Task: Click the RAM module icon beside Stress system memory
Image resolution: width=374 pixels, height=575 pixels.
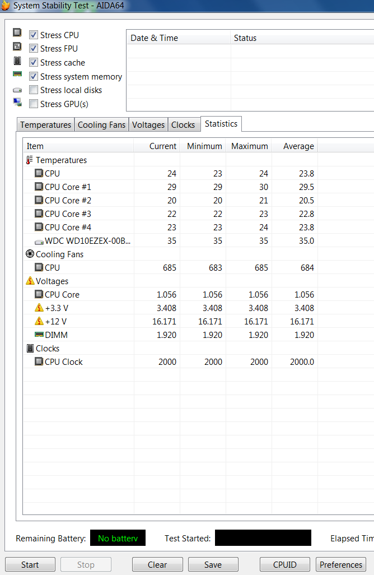Action: pos(17,74)
